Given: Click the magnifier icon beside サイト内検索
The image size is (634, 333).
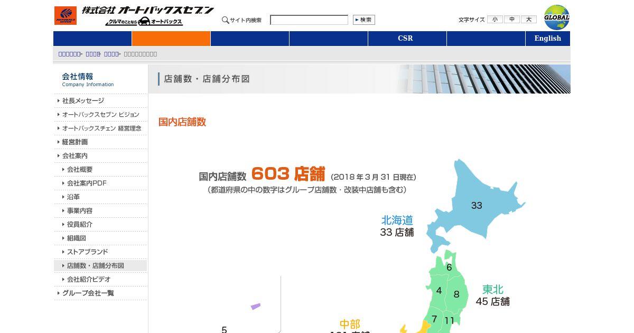Looking at the screenshot, I should click(225, 20).
